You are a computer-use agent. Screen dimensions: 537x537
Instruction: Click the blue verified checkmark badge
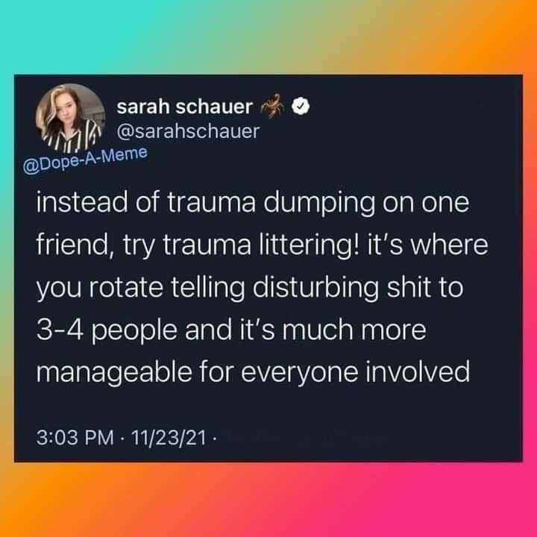pos(301,106)
